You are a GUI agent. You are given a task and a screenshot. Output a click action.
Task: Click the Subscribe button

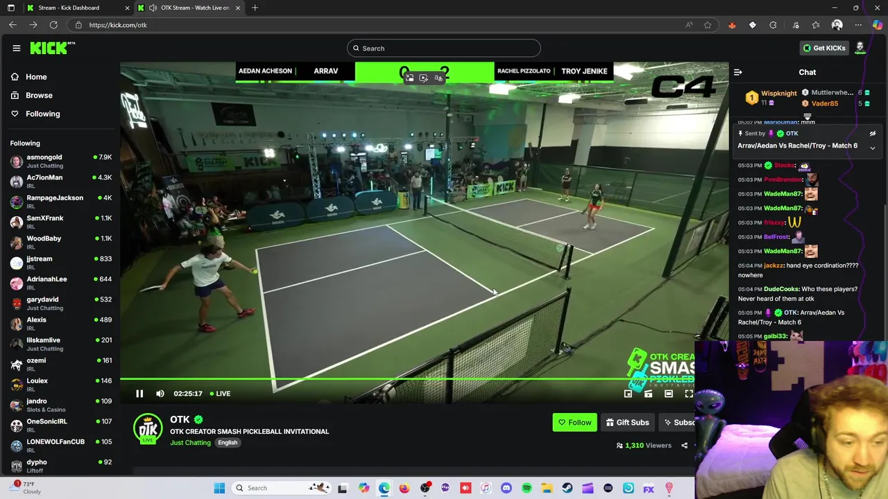point(677,423)
